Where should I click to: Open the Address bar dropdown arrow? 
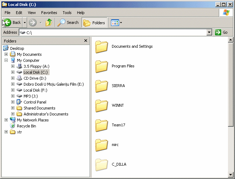(x=209, y=32)
